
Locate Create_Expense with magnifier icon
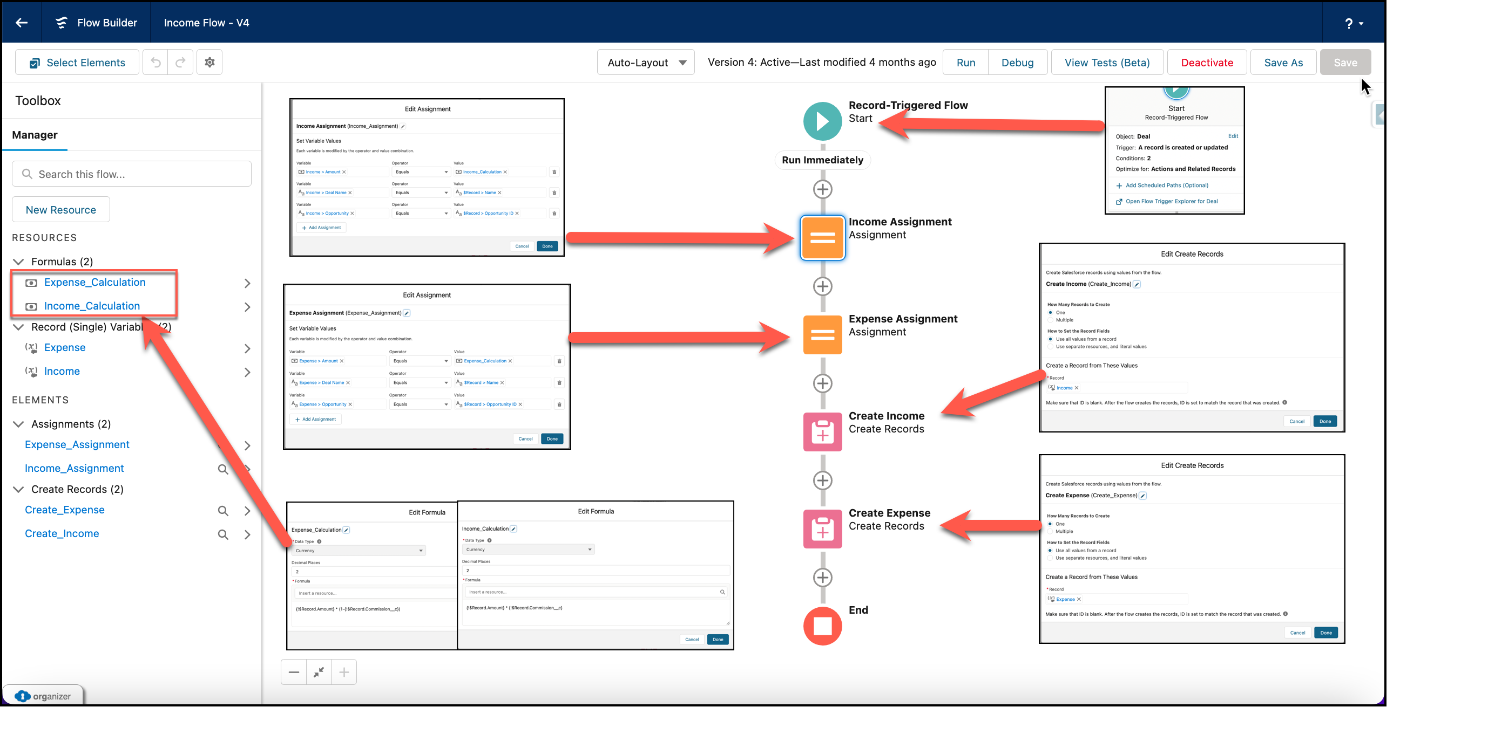(223, 511)
